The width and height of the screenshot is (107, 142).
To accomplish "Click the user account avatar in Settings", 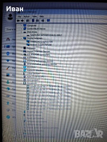I will pos(10,17).
